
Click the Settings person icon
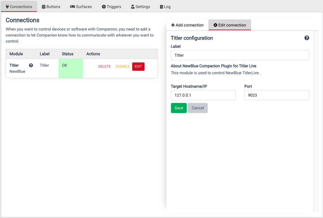pos(133,6)
